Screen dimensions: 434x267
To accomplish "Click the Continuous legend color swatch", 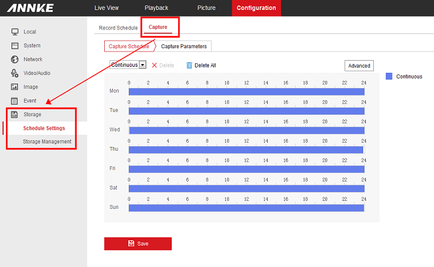I will 389,76.
